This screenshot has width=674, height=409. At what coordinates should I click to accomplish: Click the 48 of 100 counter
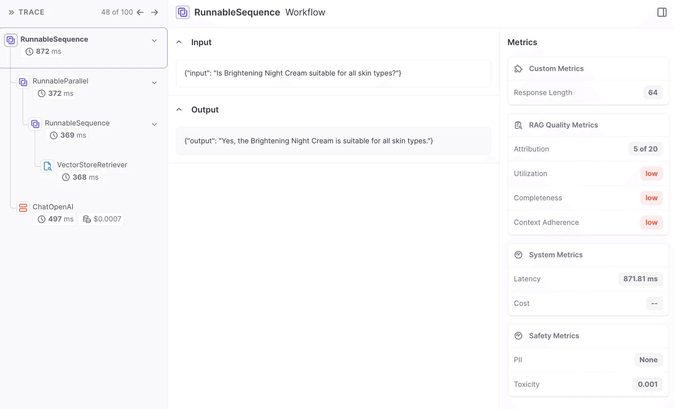point(117,12)
